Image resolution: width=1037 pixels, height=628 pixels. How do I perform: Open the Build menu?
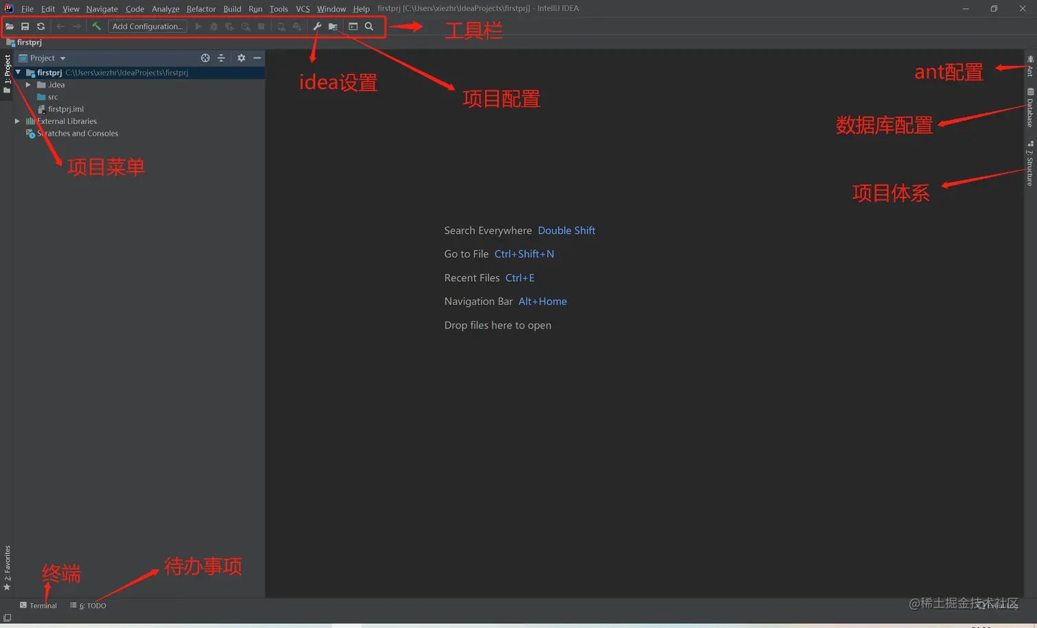[x=233, y=9]
